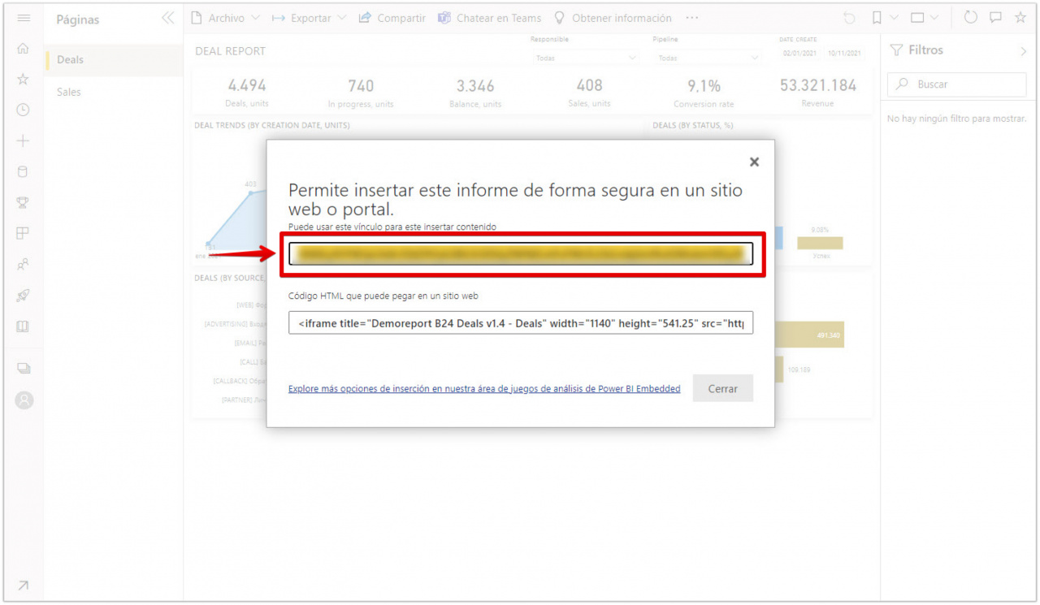Select the Sales page

click(114, 92)
